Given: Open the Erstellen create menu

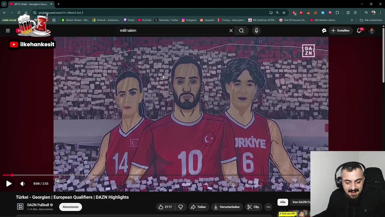Looking at the screenshot, I should point(340,30).
